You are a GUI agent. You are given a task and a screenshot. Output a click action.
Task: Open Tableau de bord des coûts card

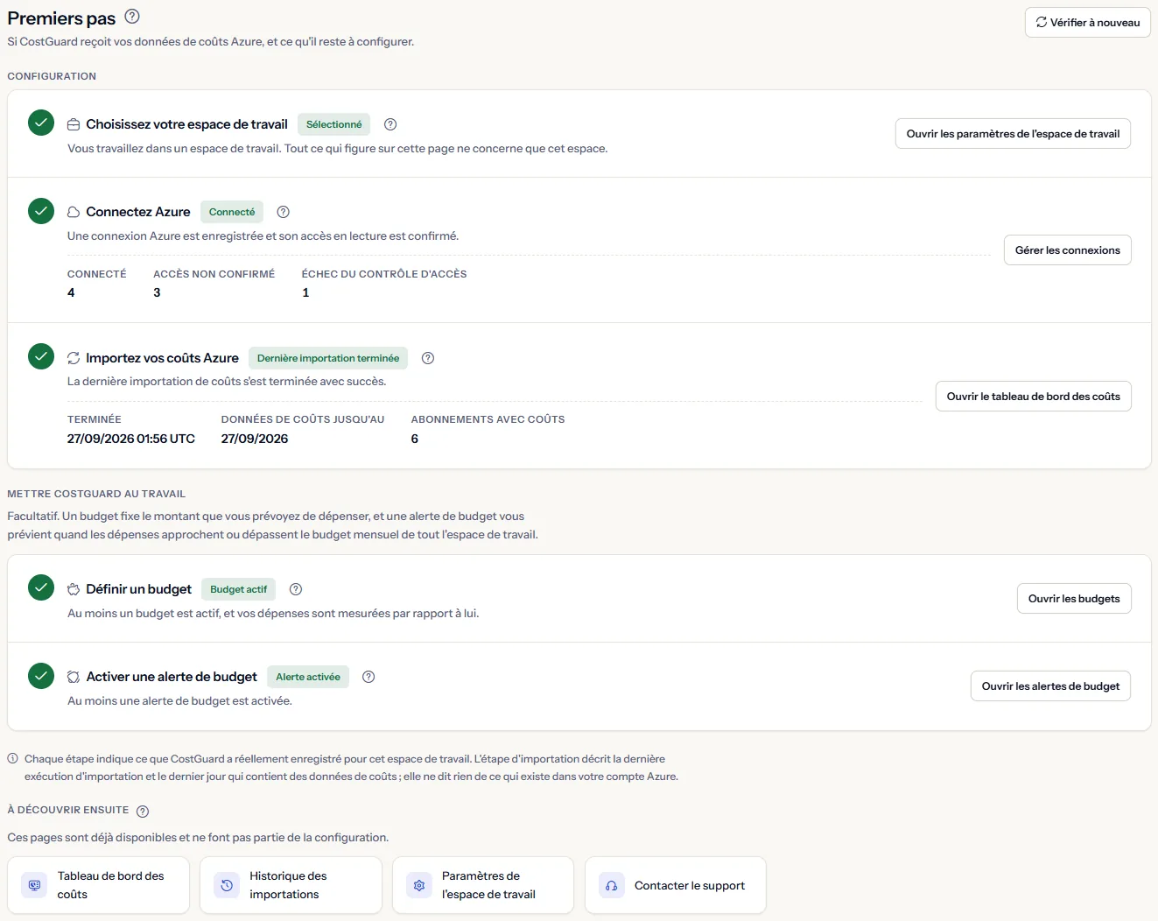[98, 885]
